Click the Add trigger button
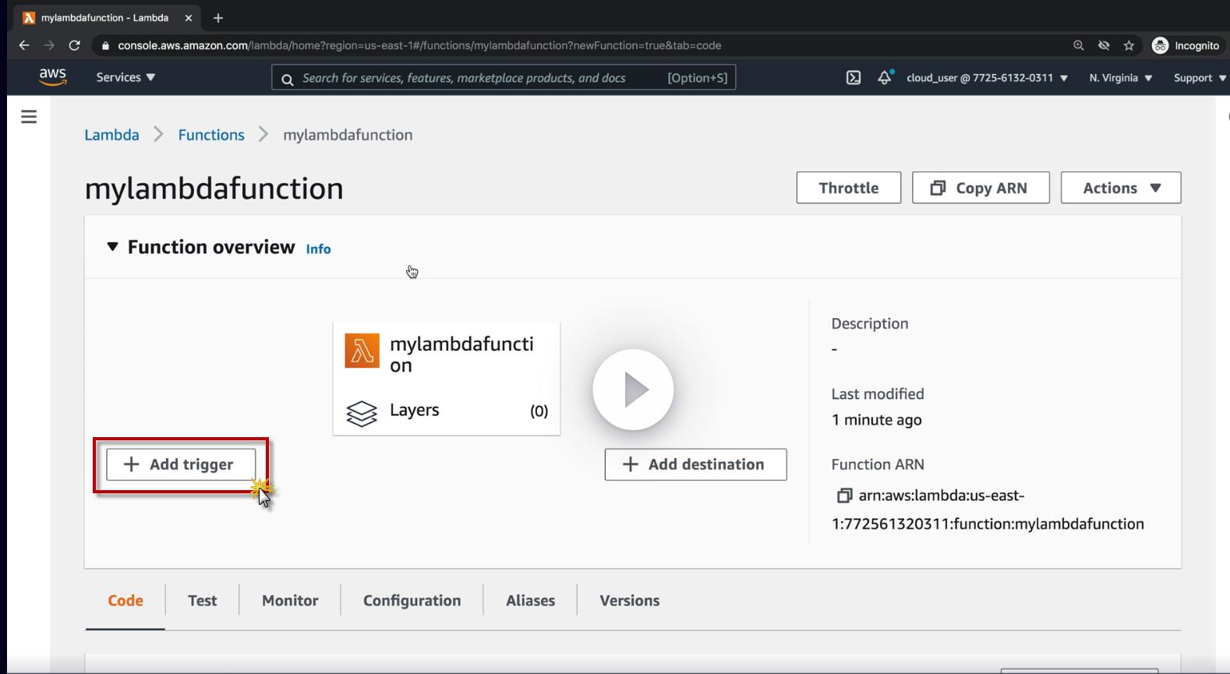1230x674 pixels. pyautogui.click(x=181, y=464)
